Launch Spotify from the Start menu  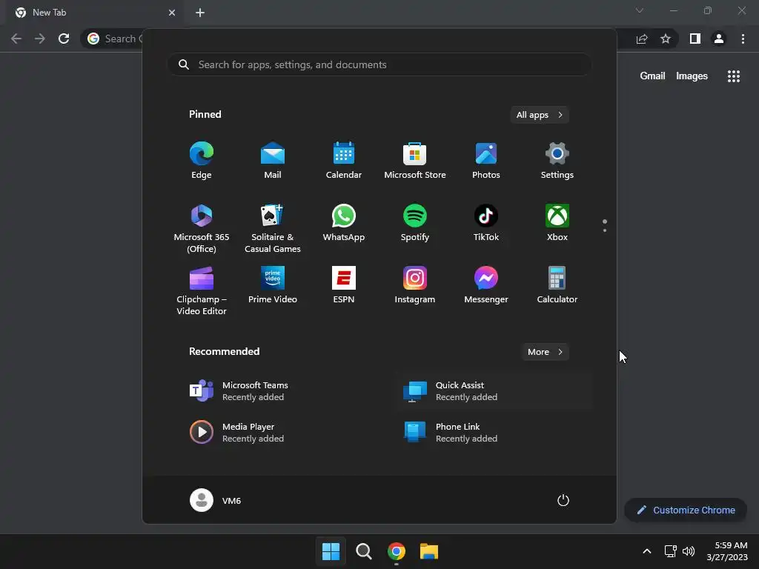click(415, 222)
